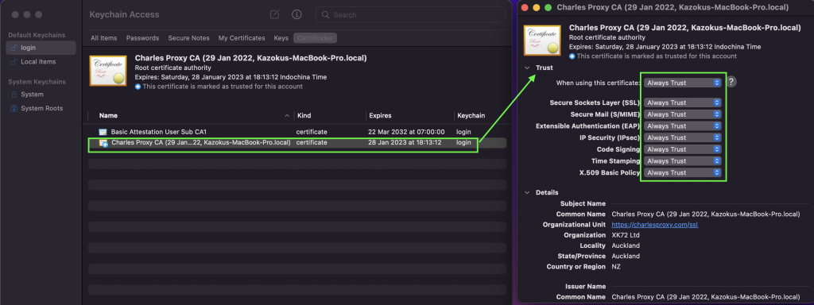
Task: Open the info icon in toolbar
Action: coord(297,14)
